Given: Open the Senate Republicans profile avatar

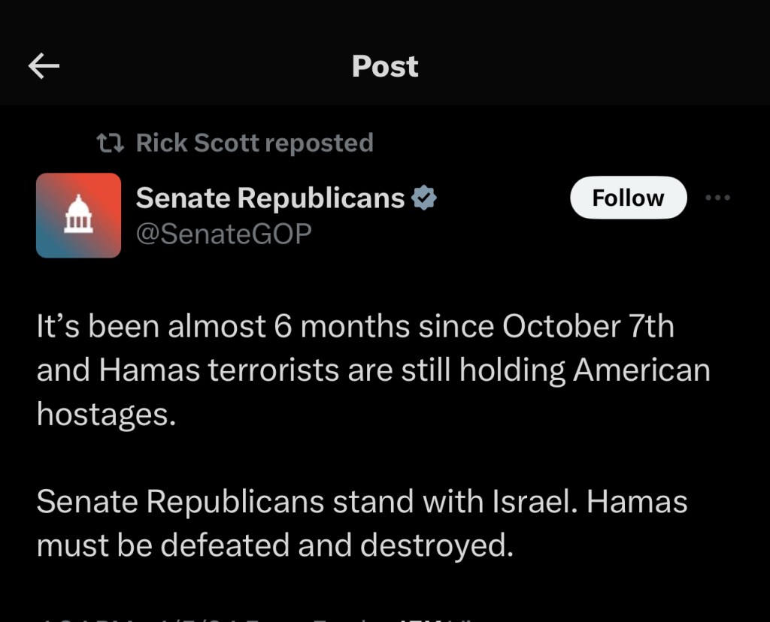Looking at the screenshot, I should pyautogui.click(x=78, y=216).
